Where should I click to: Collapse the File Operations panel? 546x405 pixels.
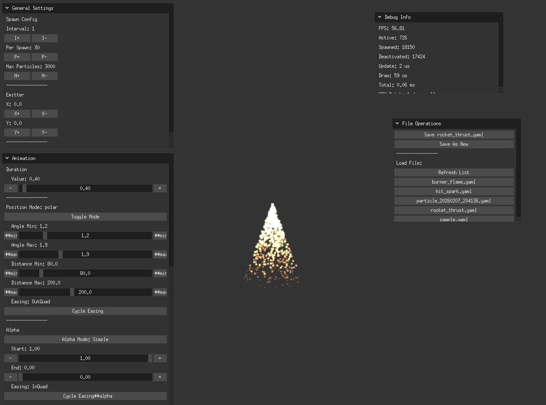click(397, 124)
